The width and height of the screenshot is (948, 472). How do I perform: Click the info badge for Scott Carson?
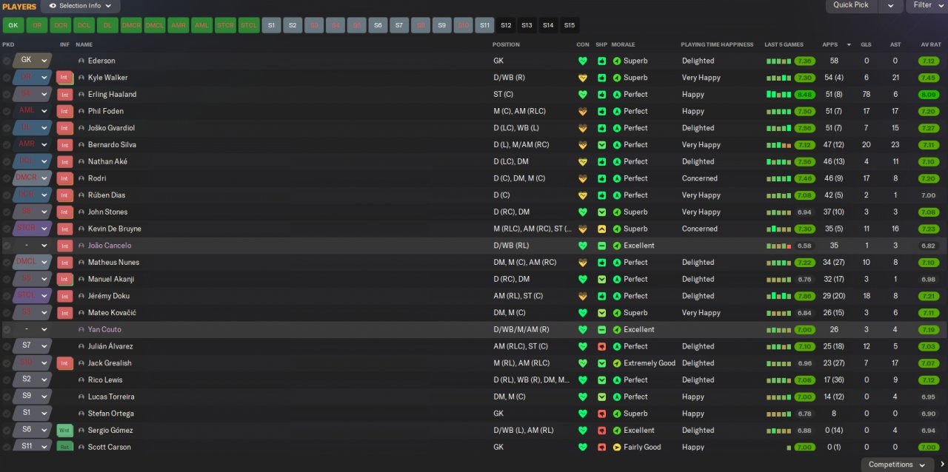(65, 447)
